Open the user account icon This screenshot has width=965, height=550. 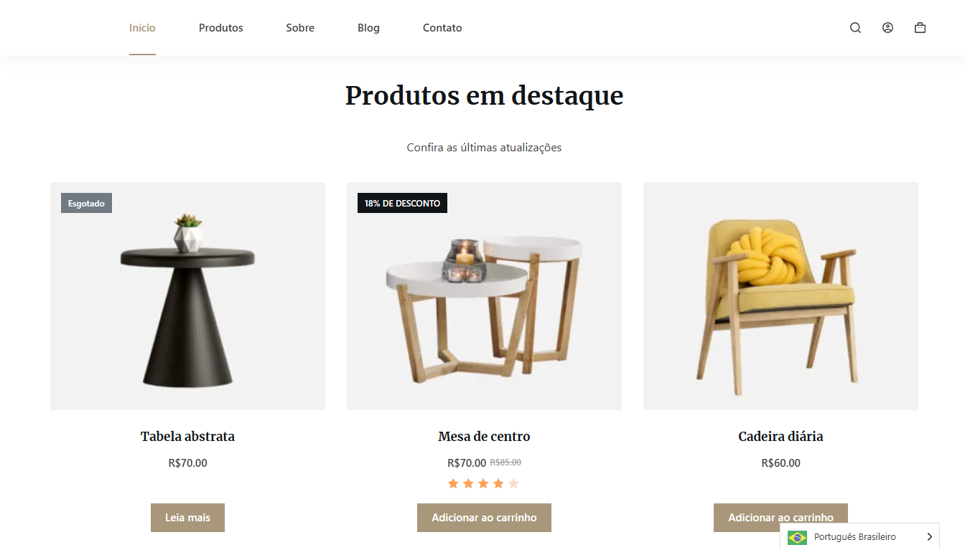point(887,28)
